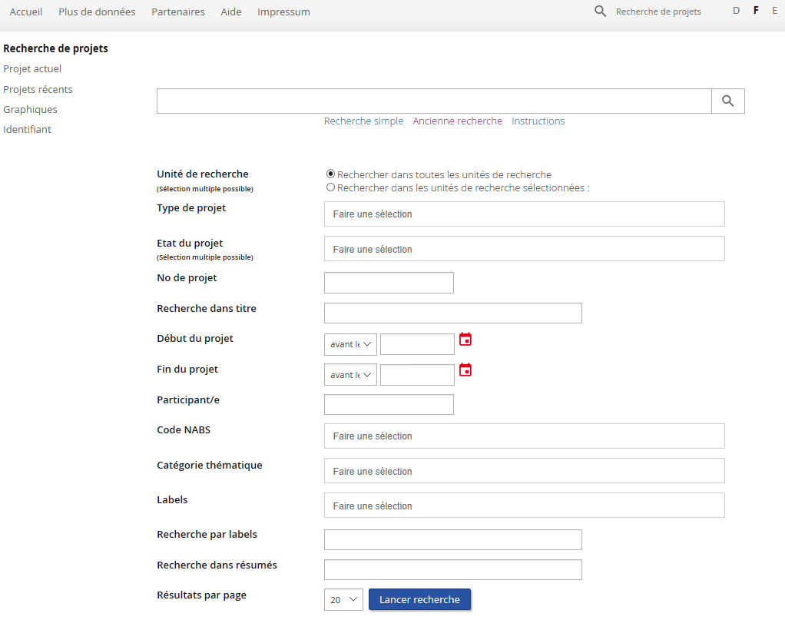Switch language to German with D
The width and height of the screenshot is (785, 620).
[736, 11]
